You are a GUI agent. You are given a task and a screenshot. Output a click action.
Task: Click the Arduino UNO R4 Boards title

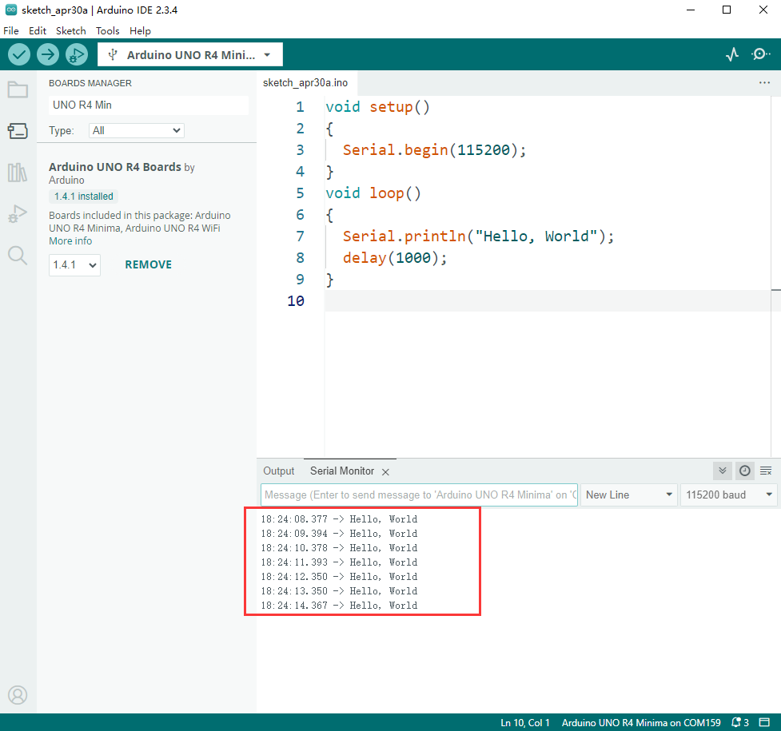(x=115, y=167)
